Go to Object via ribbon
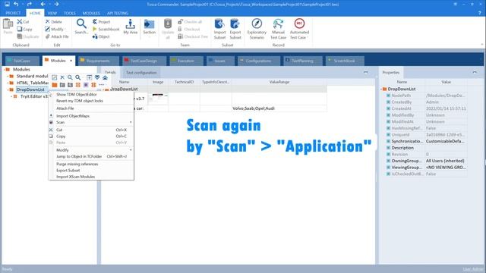The width and height of the screenshot is (486, 273). 101,36
